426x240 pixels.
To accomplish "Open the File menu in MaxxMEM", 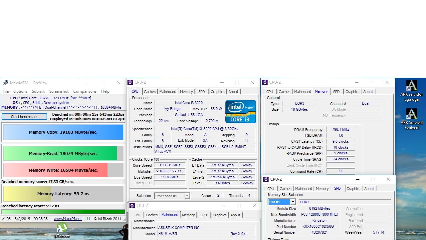I will 6,91.
